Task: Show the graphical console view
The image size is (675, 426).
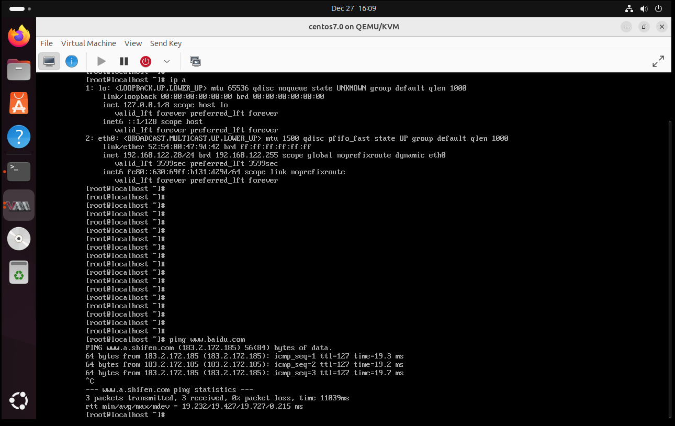Action: [49, 62]
